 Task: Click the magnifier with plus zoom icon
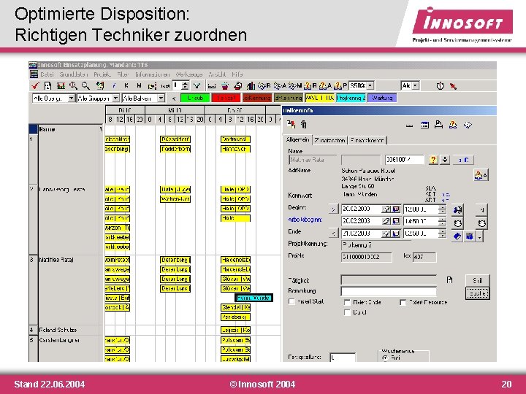[x=73, y=86]
